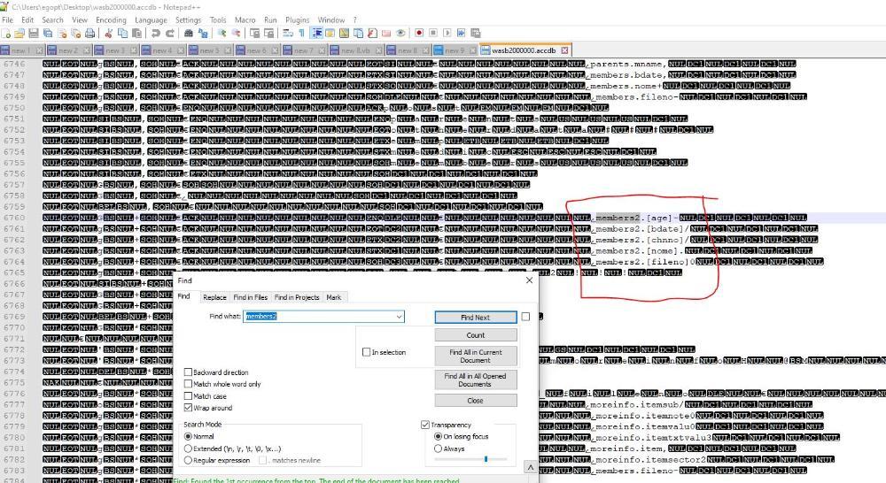Click the macro Playback icon
This screenshot has height=483, width=886.
(447, 34)
